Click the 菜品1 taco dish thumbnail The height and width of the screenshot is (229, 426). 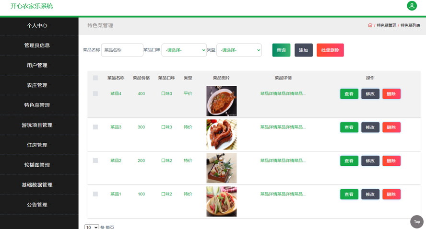222,202
